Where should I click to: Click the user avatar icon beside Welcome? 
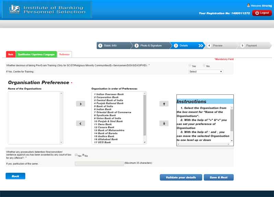(248, 5)
